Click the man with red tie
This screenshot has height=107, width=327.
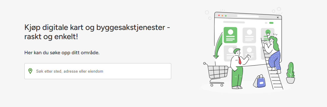pyautogui.click(x=239, y=69)
